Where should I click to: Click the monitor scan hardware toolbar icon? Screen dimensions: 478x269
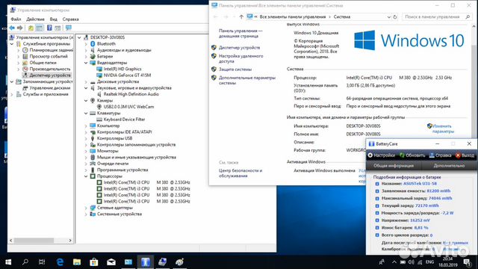click(69, 28)
